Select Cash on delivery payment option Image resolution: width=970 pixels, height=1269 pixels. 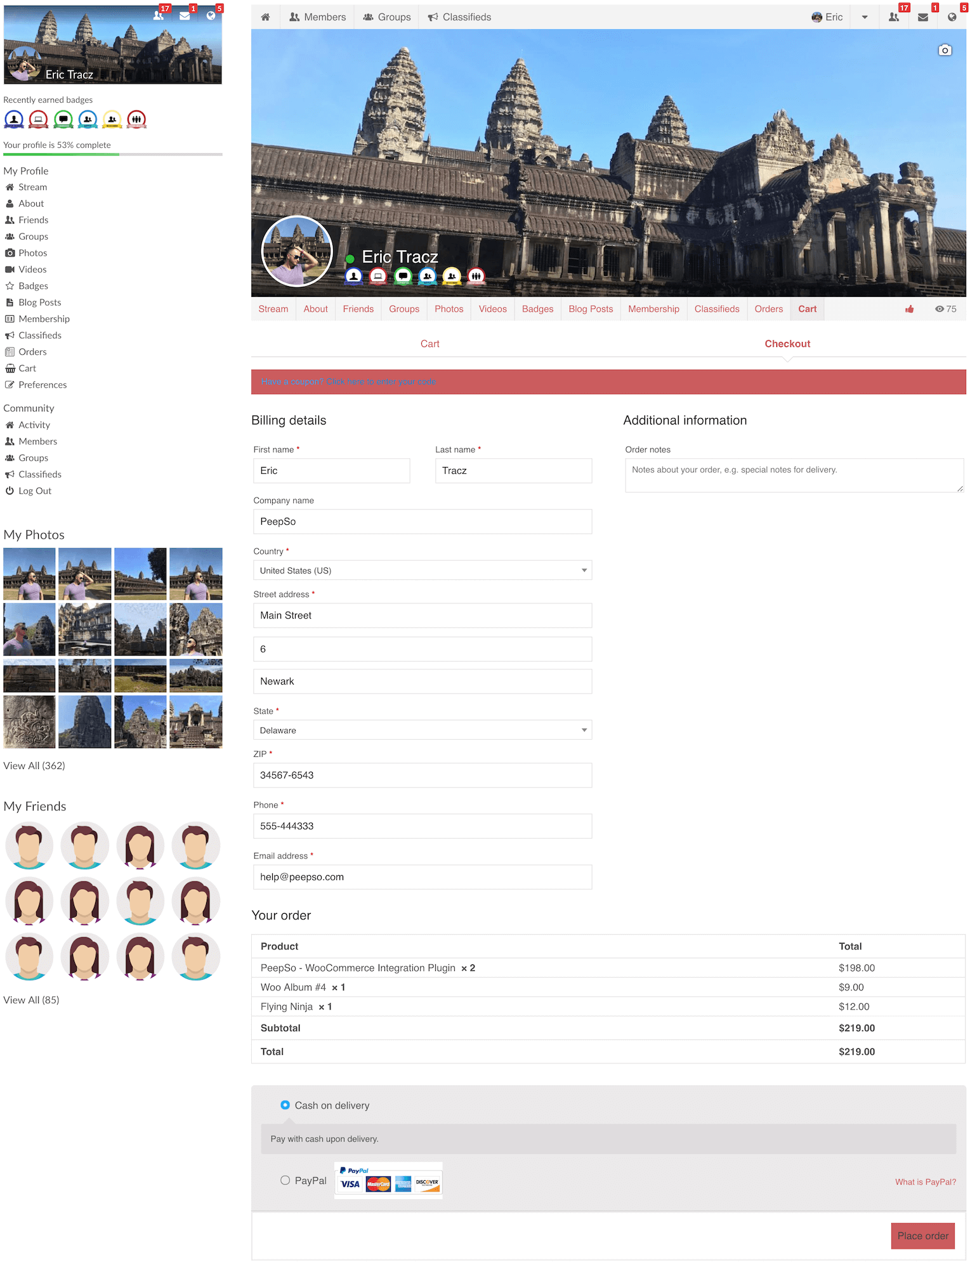click(285, 1105)
